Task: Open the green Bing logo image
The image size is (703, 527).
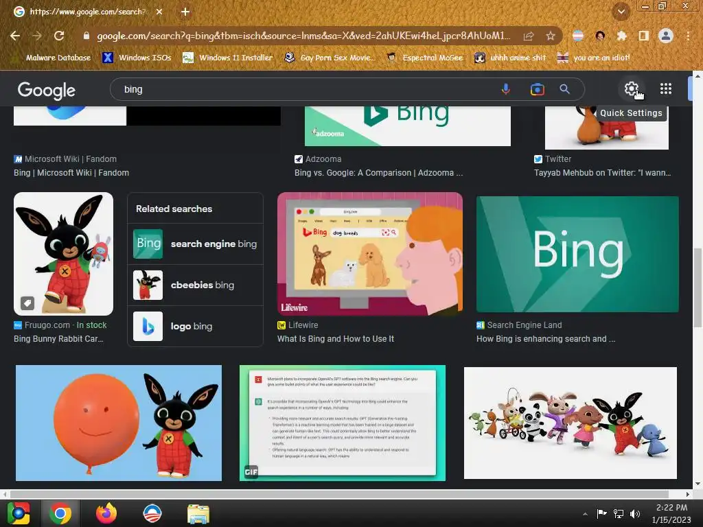Action: click(577, 254)
